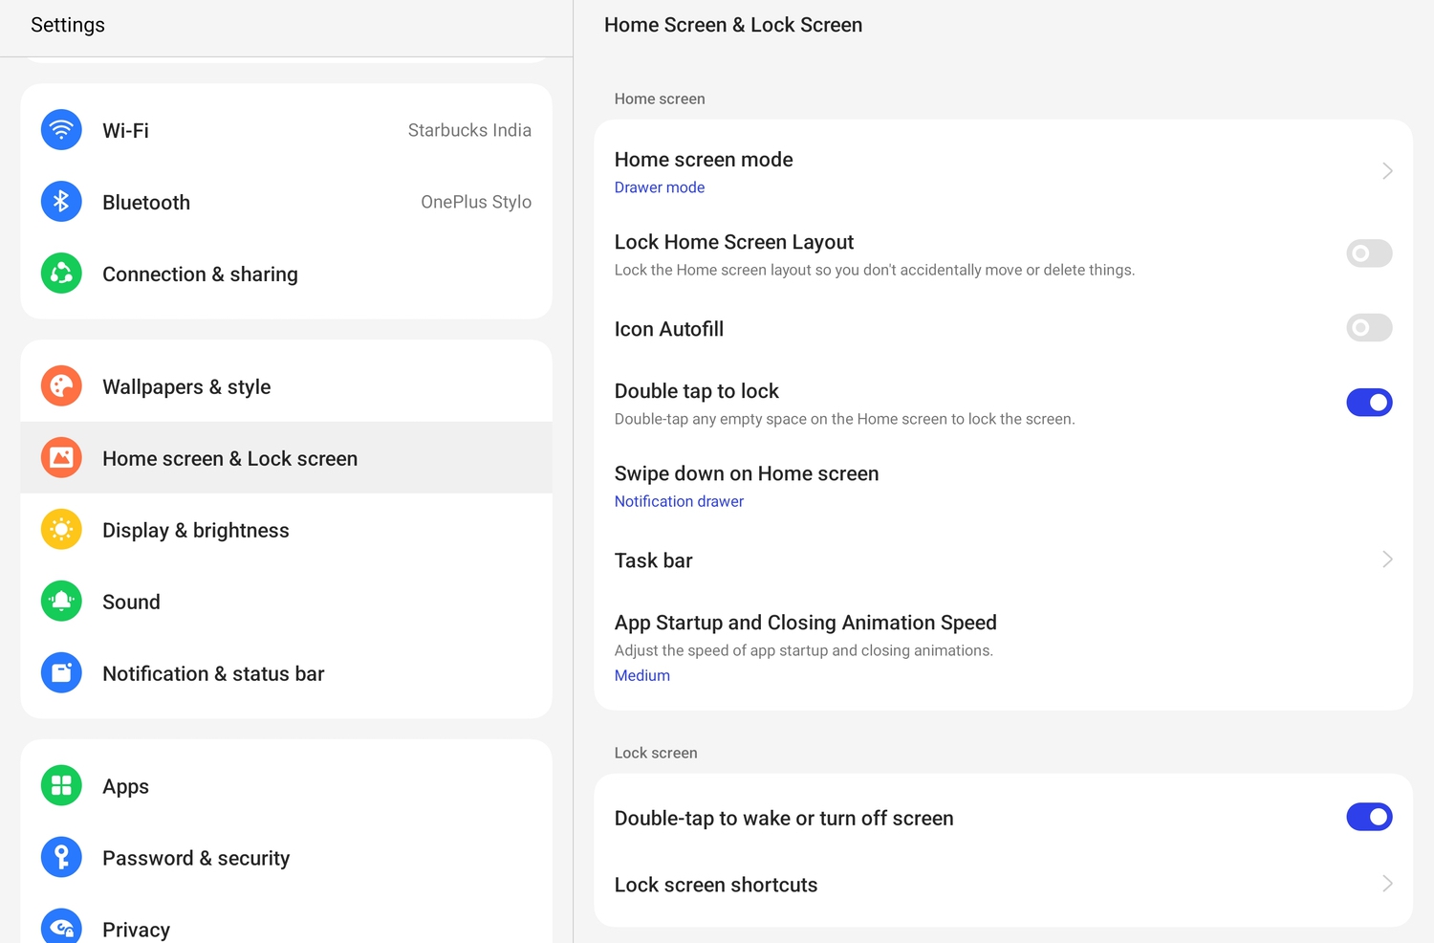The height and width of the screenshot is (943, 1434).
Task: Open Task bar settings arrow
Action: pyautogui.click(x=1386, y=559)
